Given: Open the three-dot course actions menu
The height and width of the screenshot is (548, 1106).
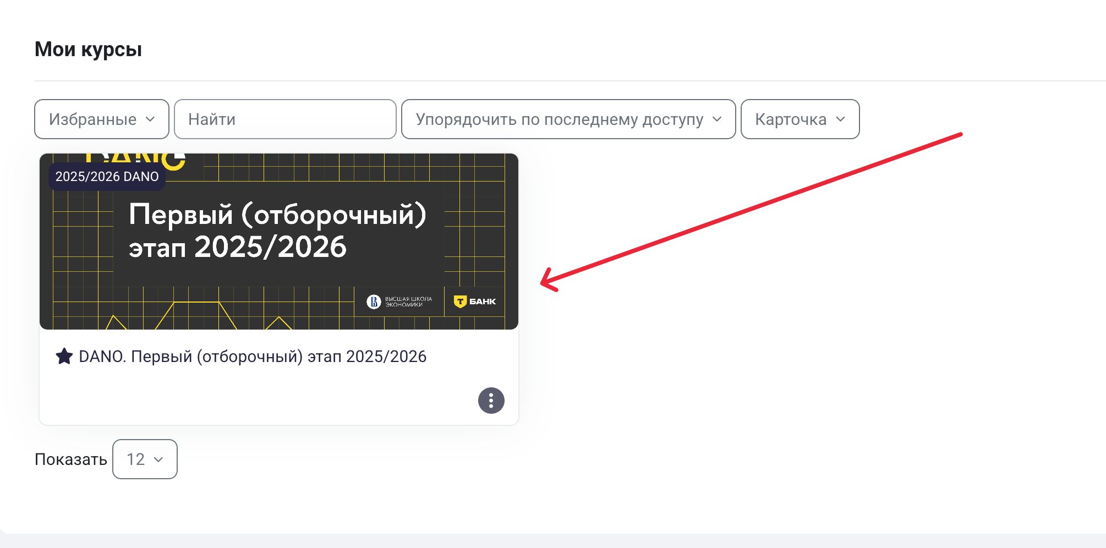Looking at the screenshot, I should (491, 401).
